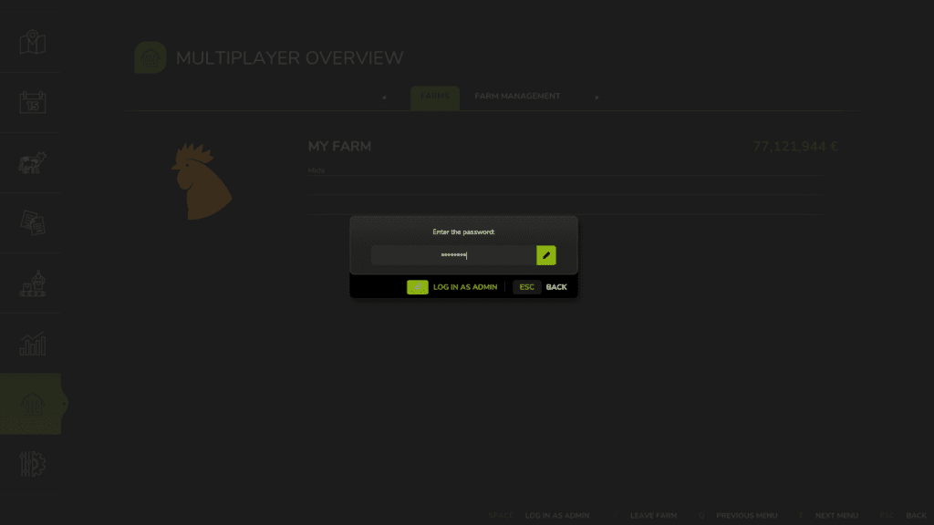This screenshot has height=525, width=934.
Task: Click BACK in the password dialog
Action: [555, 287]
